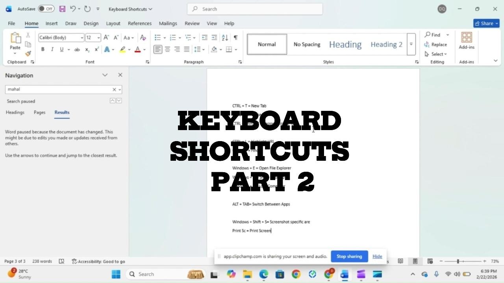This screenshot has height=283, width=504.
Task: Open Line and Paragraph Spacing options
Action: tap(199, 49)
